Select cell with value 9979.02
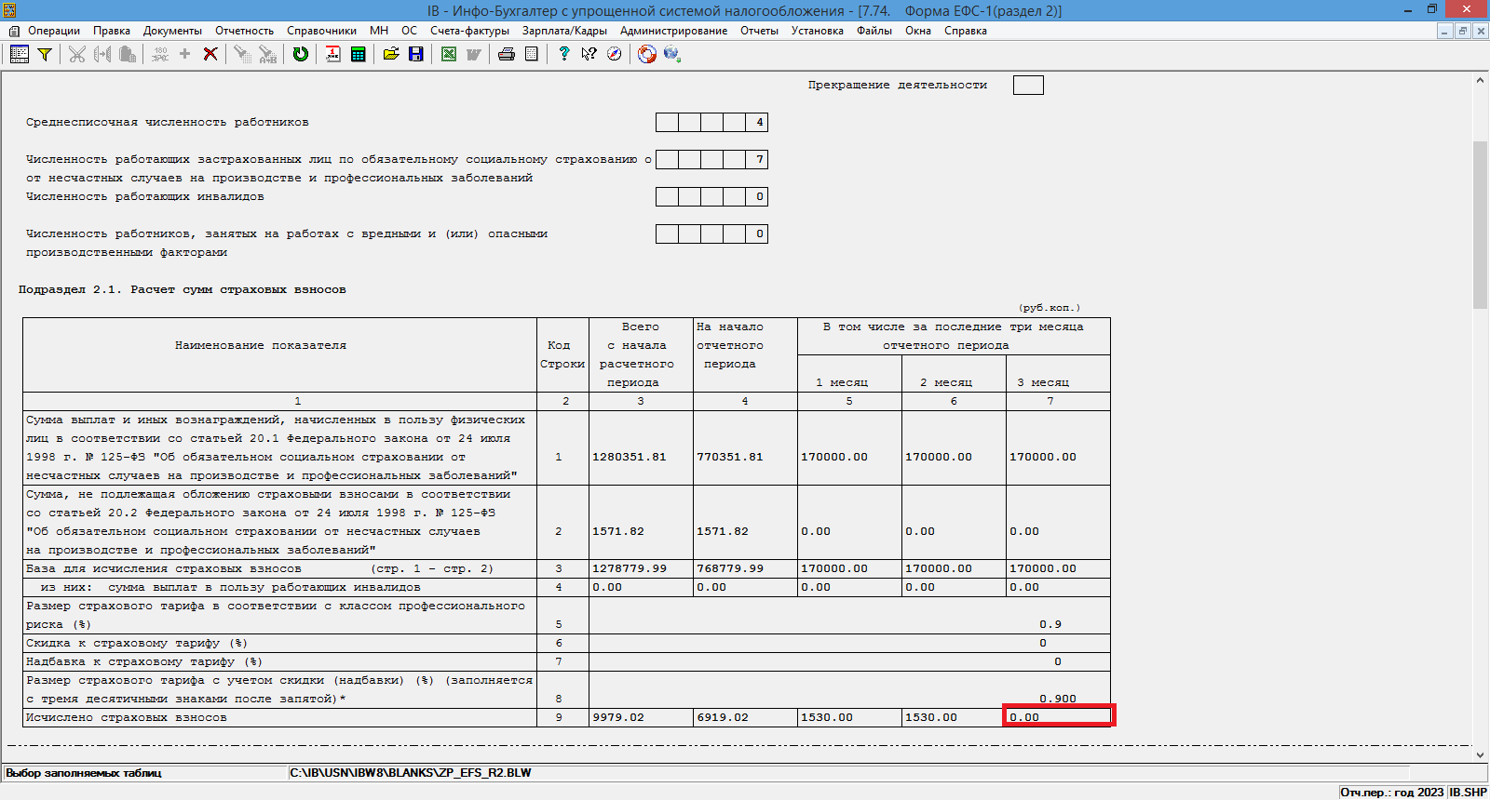 pos(641,718)
